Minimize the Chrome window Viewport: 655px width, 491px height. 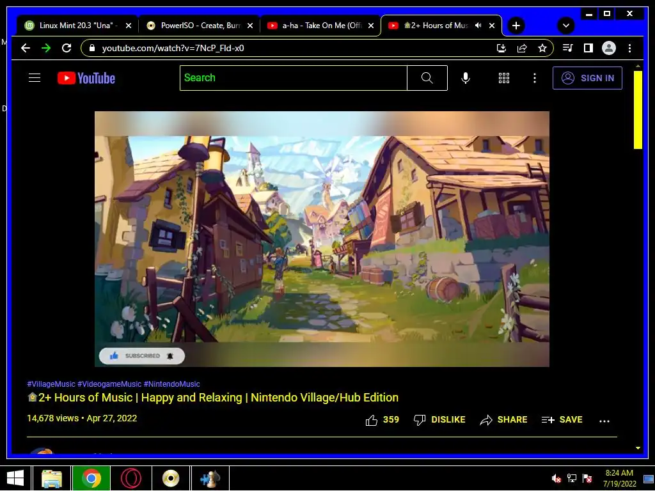pyautogui.click(x=589, y=13)
